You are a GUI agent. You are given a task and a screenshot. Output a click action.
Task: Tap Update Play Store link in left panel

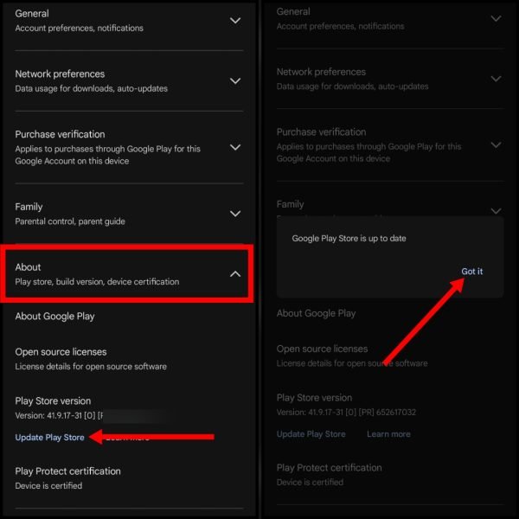click(x=49, y=437)
